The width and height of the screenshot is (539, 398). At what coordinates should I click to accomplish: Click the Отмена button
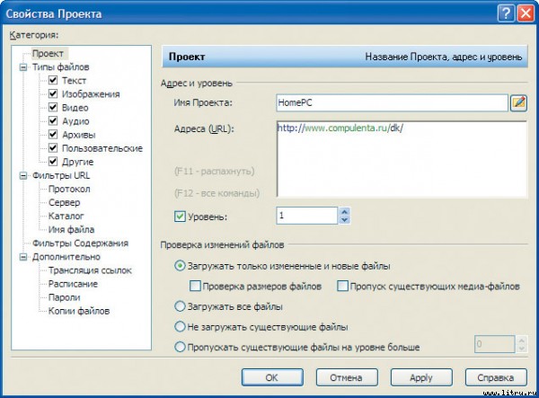(347, 377)
